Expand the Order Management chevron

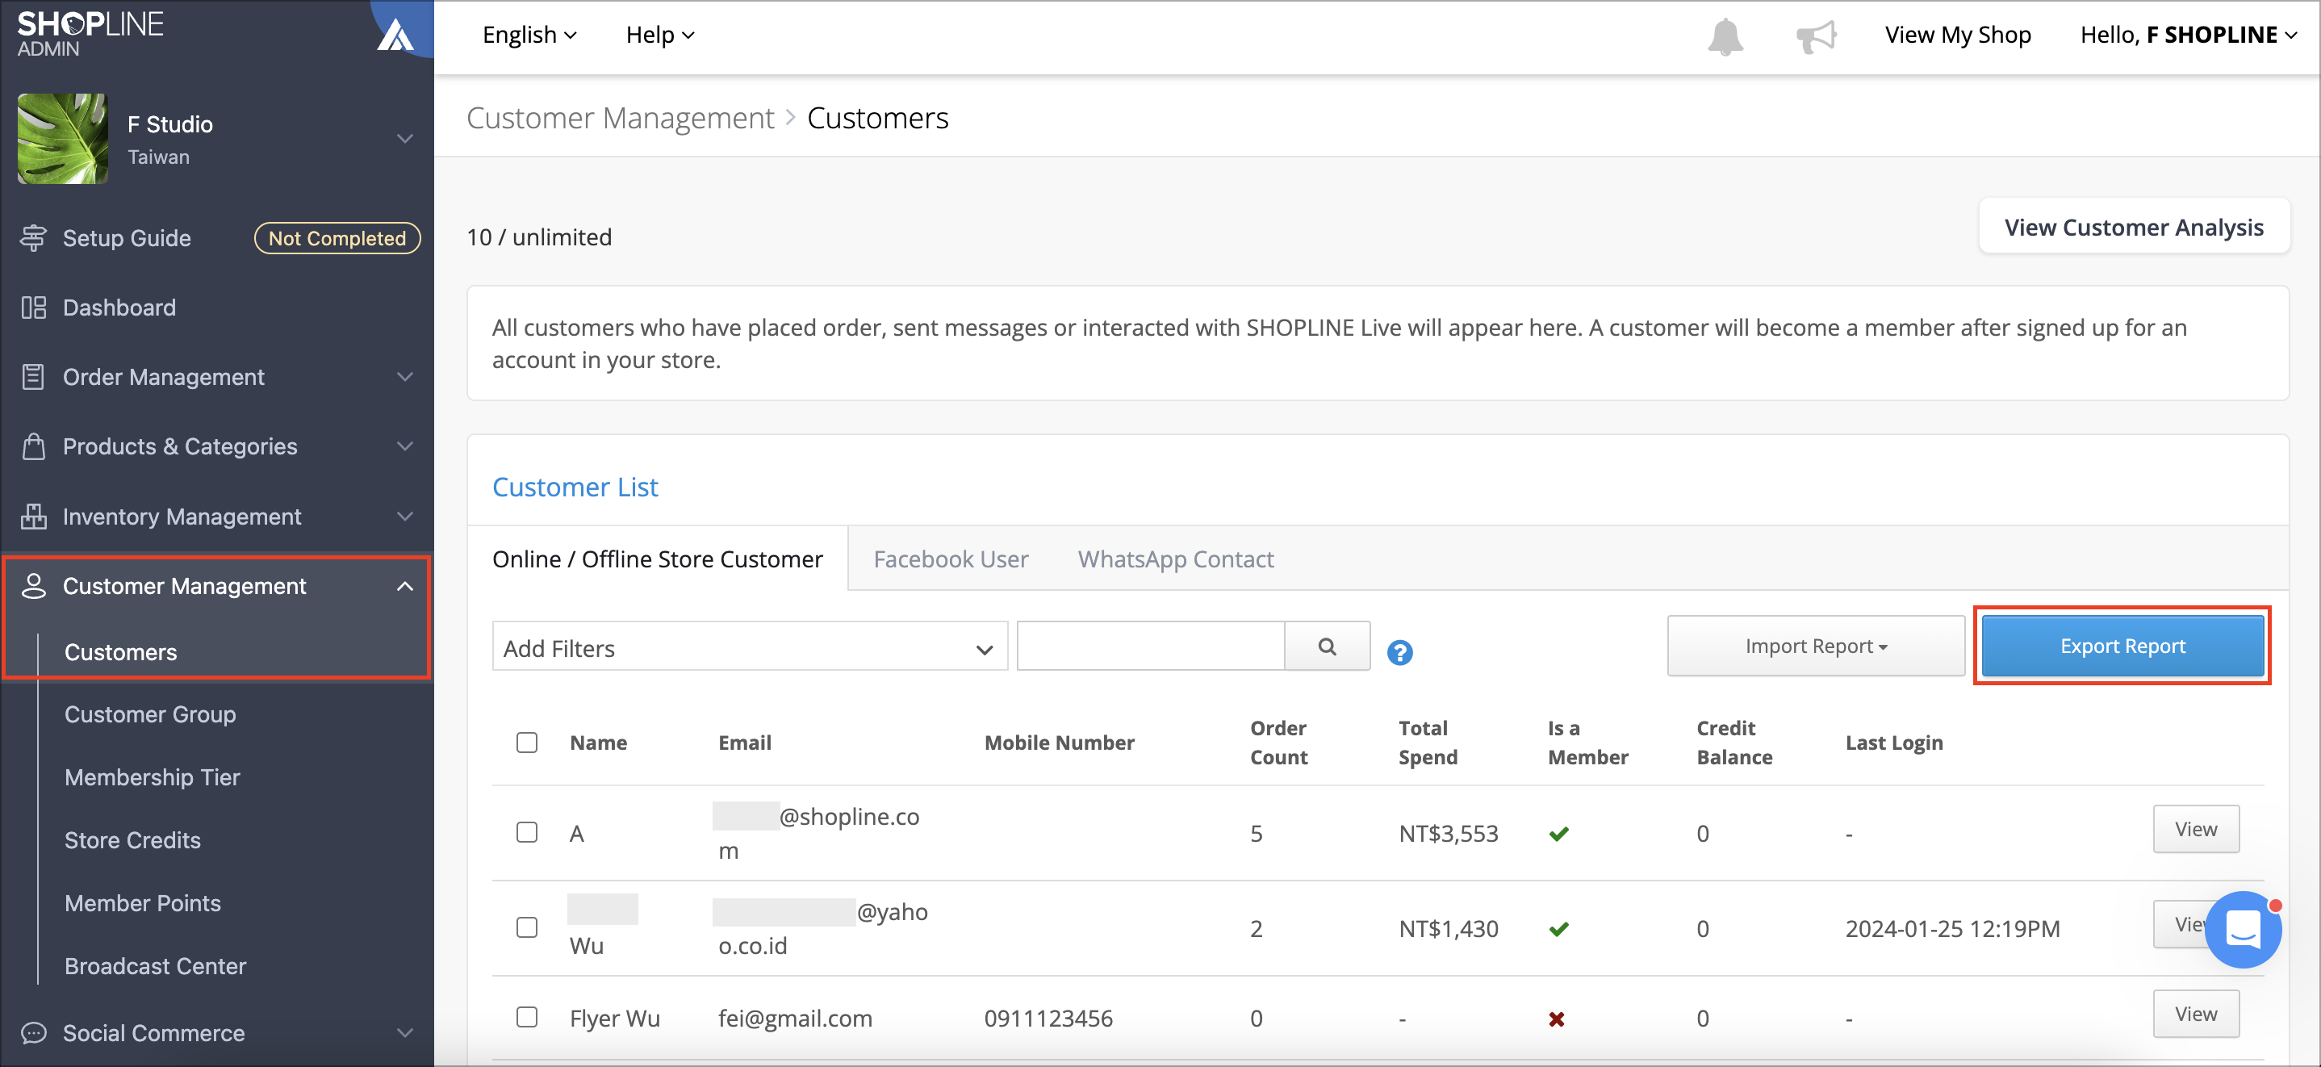[x=405, y=377]
